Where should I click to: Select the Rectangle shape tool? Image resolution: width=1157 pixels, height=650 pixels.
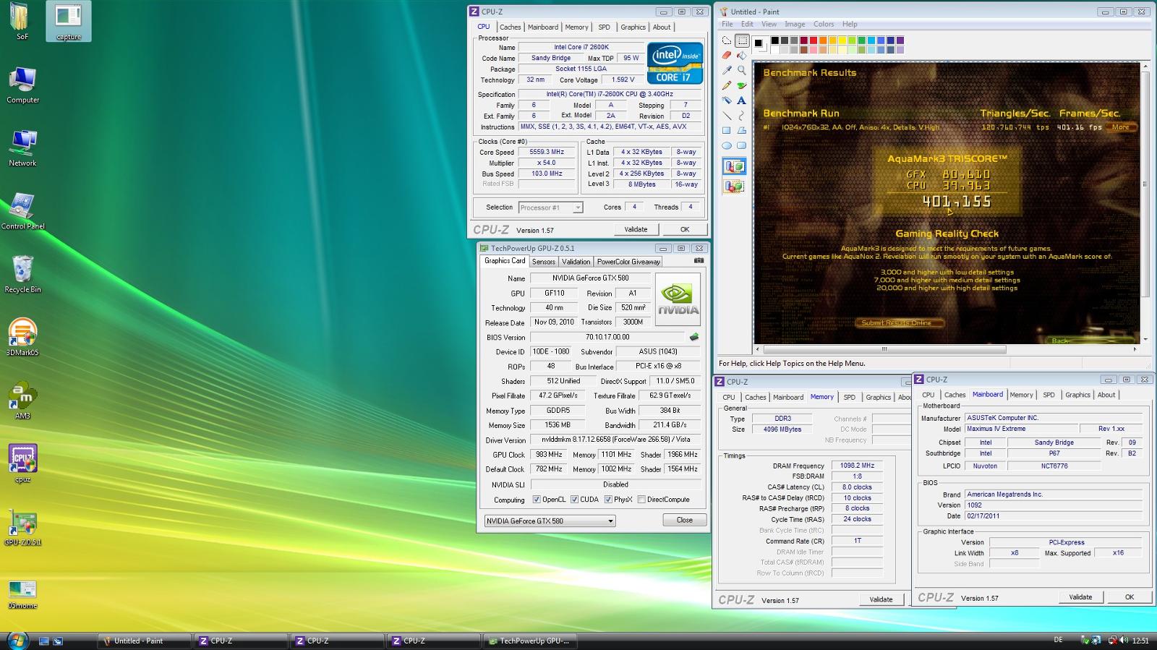[x=727, y=131]
